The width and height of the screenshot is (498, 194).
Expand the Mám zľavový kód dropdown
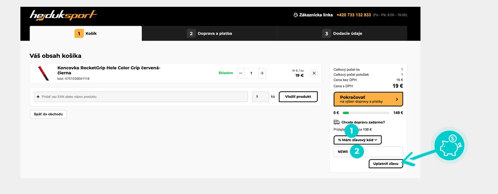pyautogui.click(x=357, y=140)
